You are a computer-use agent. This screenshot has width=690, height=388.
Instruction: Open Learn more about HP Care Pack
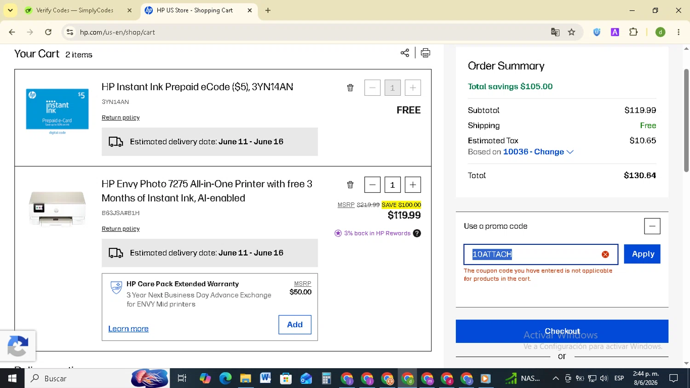point(128,329)
